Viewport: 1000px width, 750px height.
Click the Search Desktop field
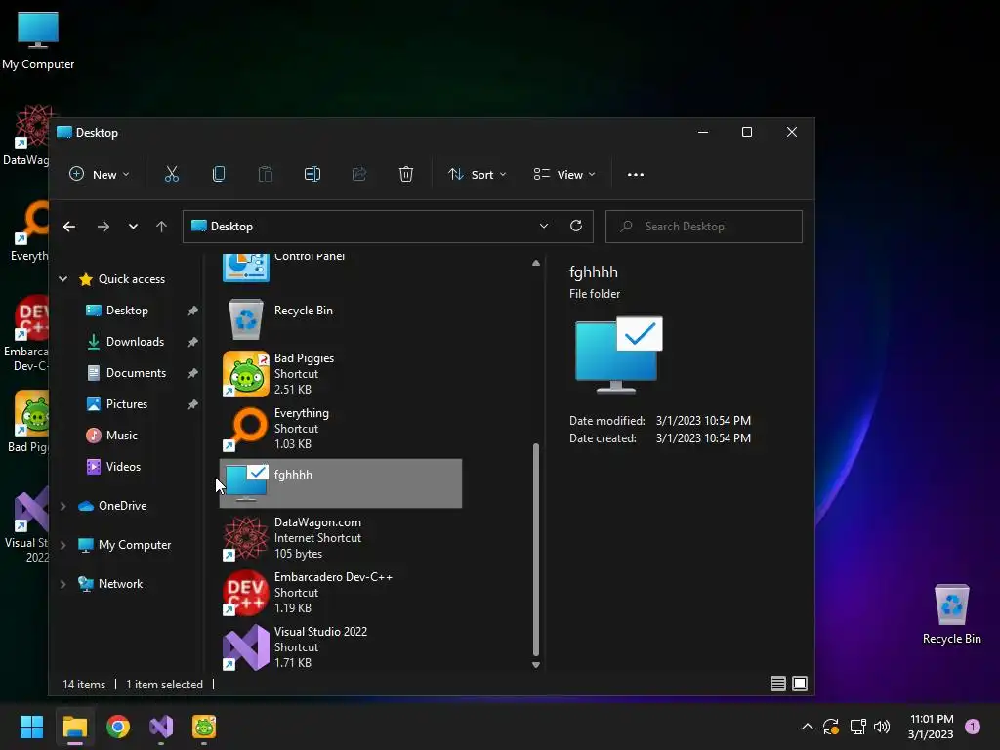point(703,227)
